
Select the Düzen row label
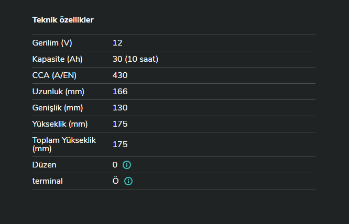45,165
